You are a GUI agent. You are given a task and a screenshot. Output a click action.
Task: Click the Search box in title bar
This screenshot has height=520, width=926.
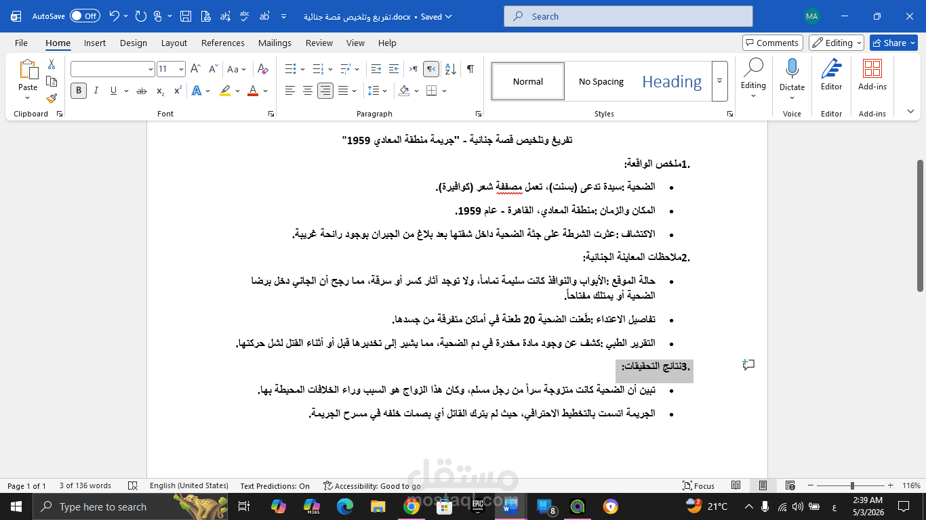coord(628,16)
